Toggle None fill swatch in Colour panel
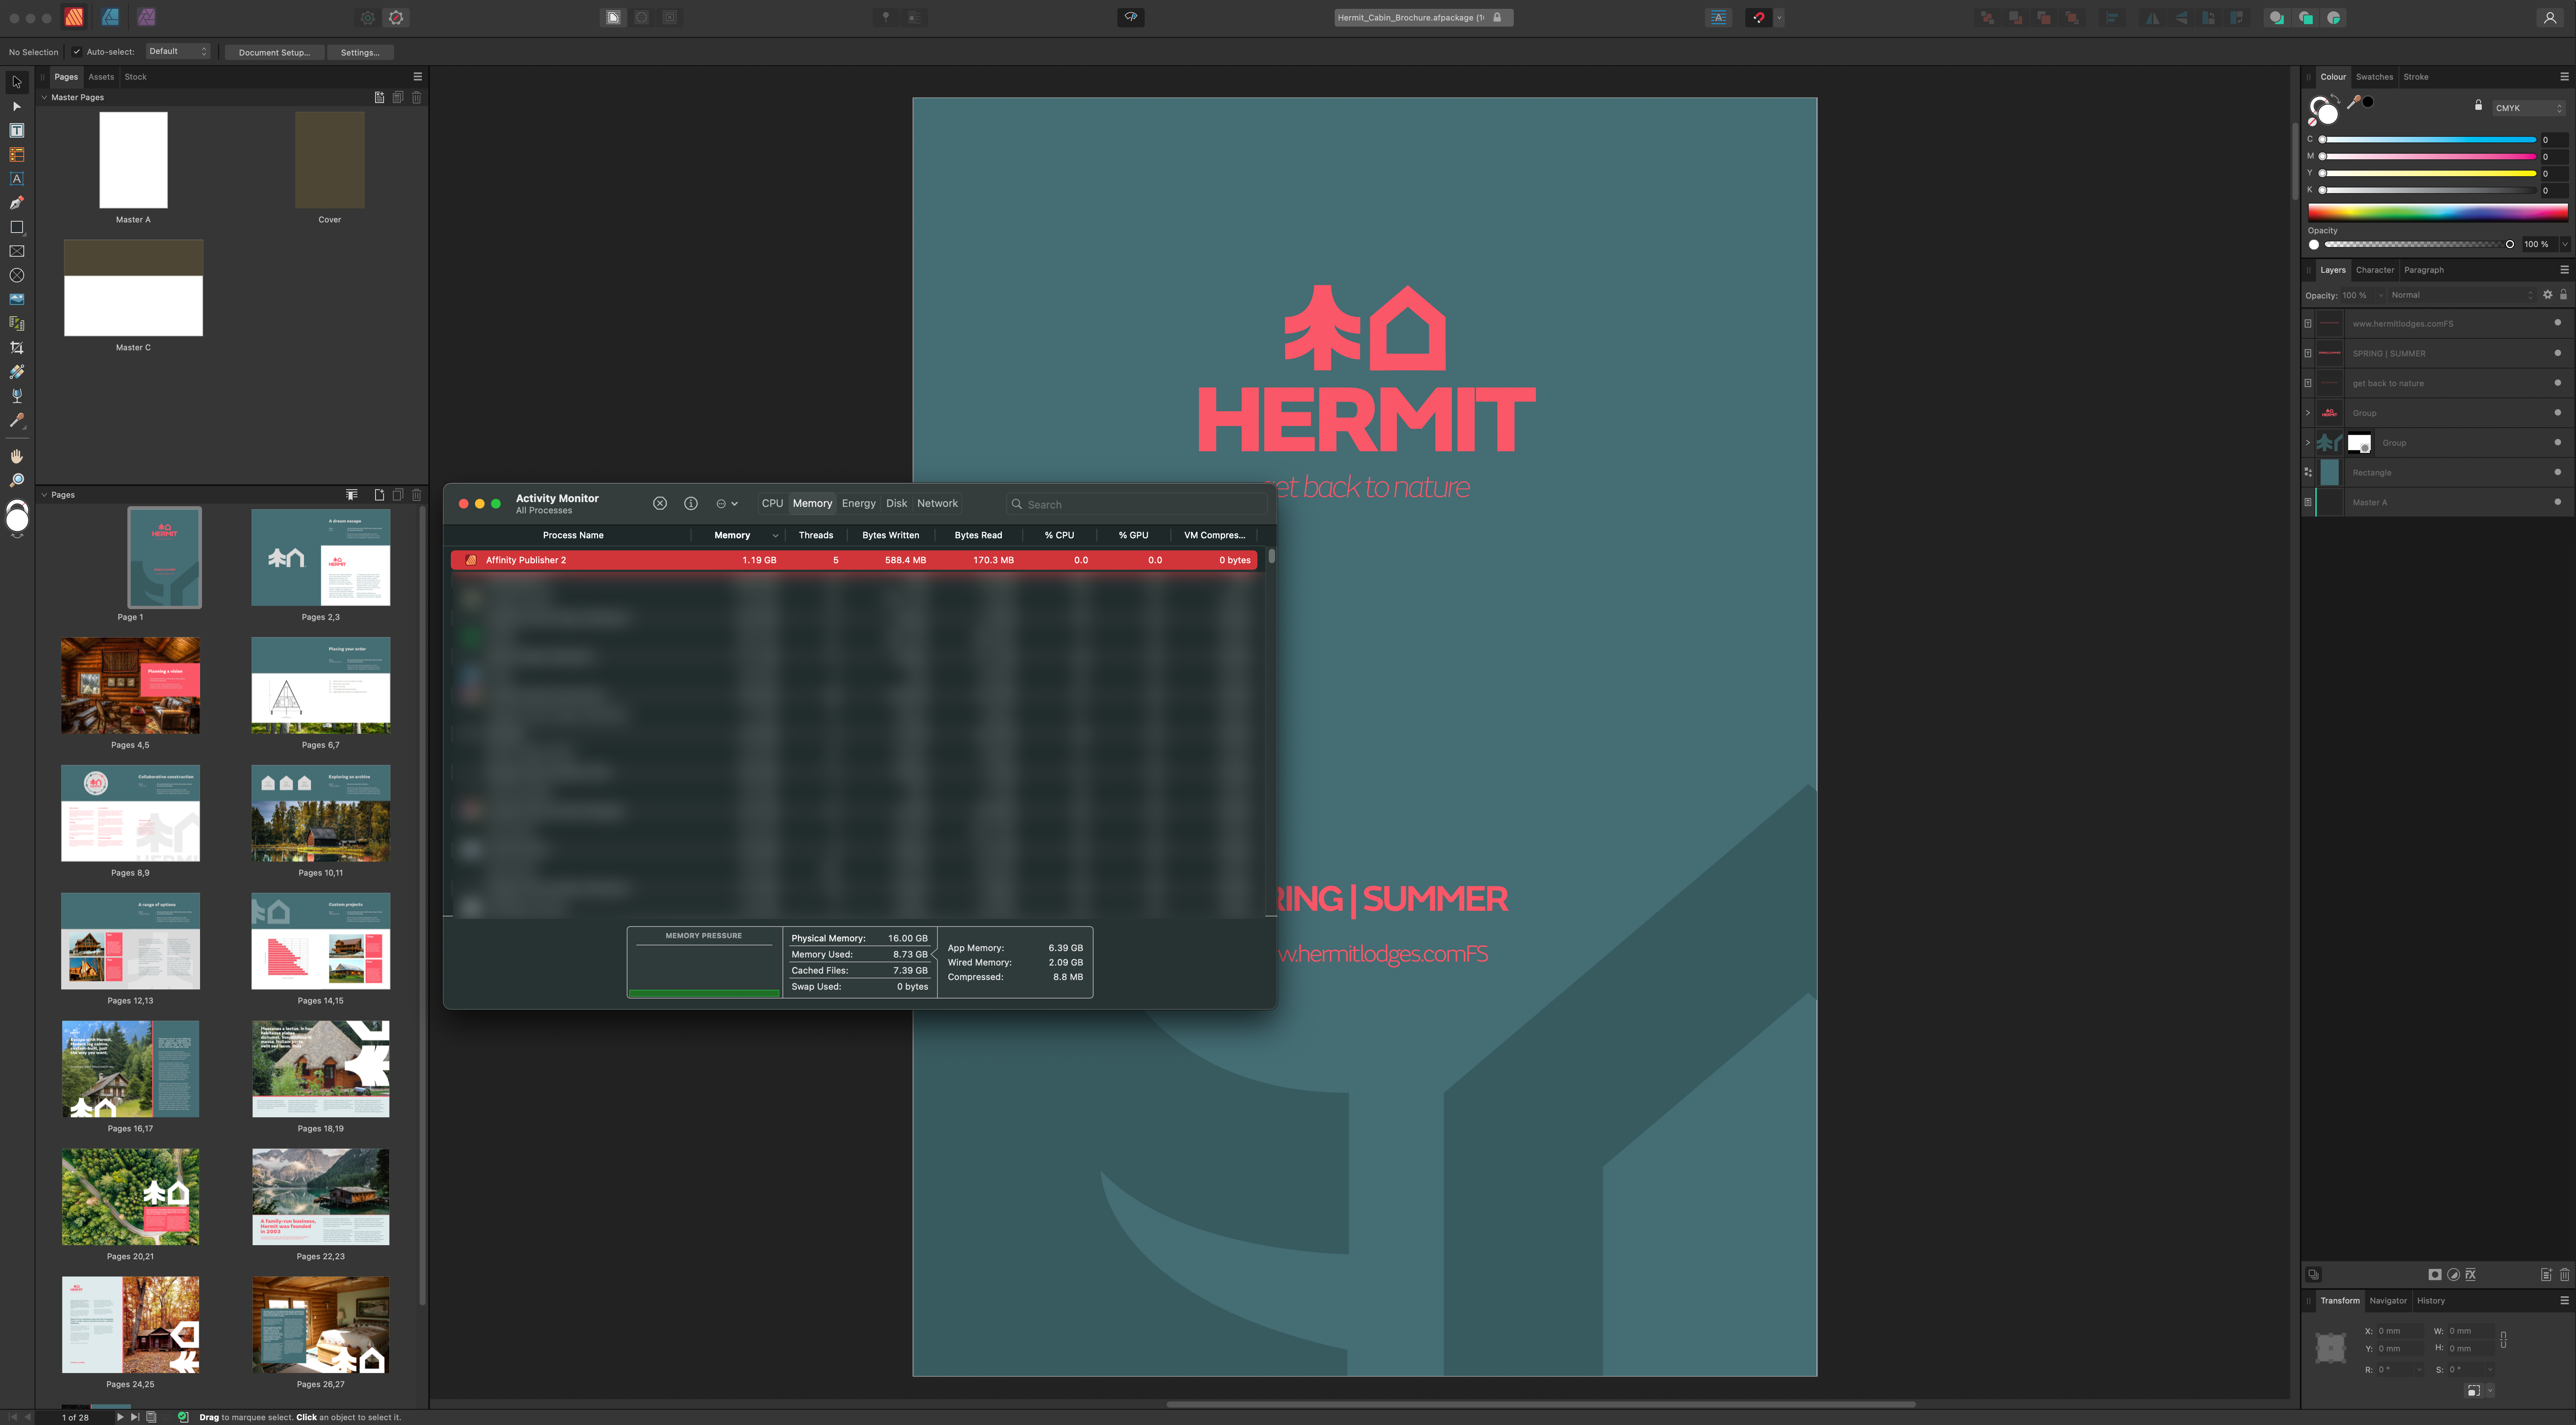2576x1425 pixels. (2312, 121)
